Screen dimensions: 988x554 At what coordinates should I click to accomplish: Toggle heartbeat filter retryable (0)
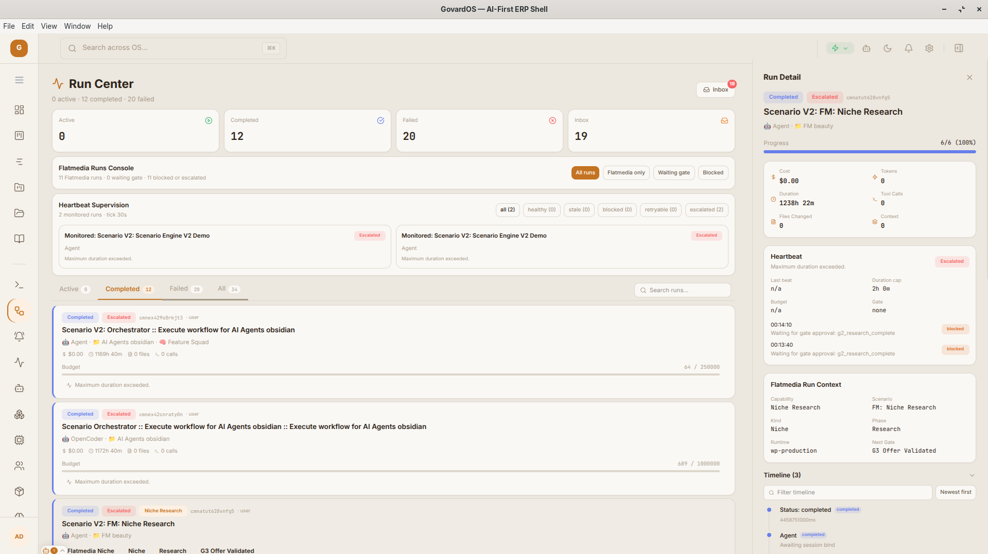[661, 210]
